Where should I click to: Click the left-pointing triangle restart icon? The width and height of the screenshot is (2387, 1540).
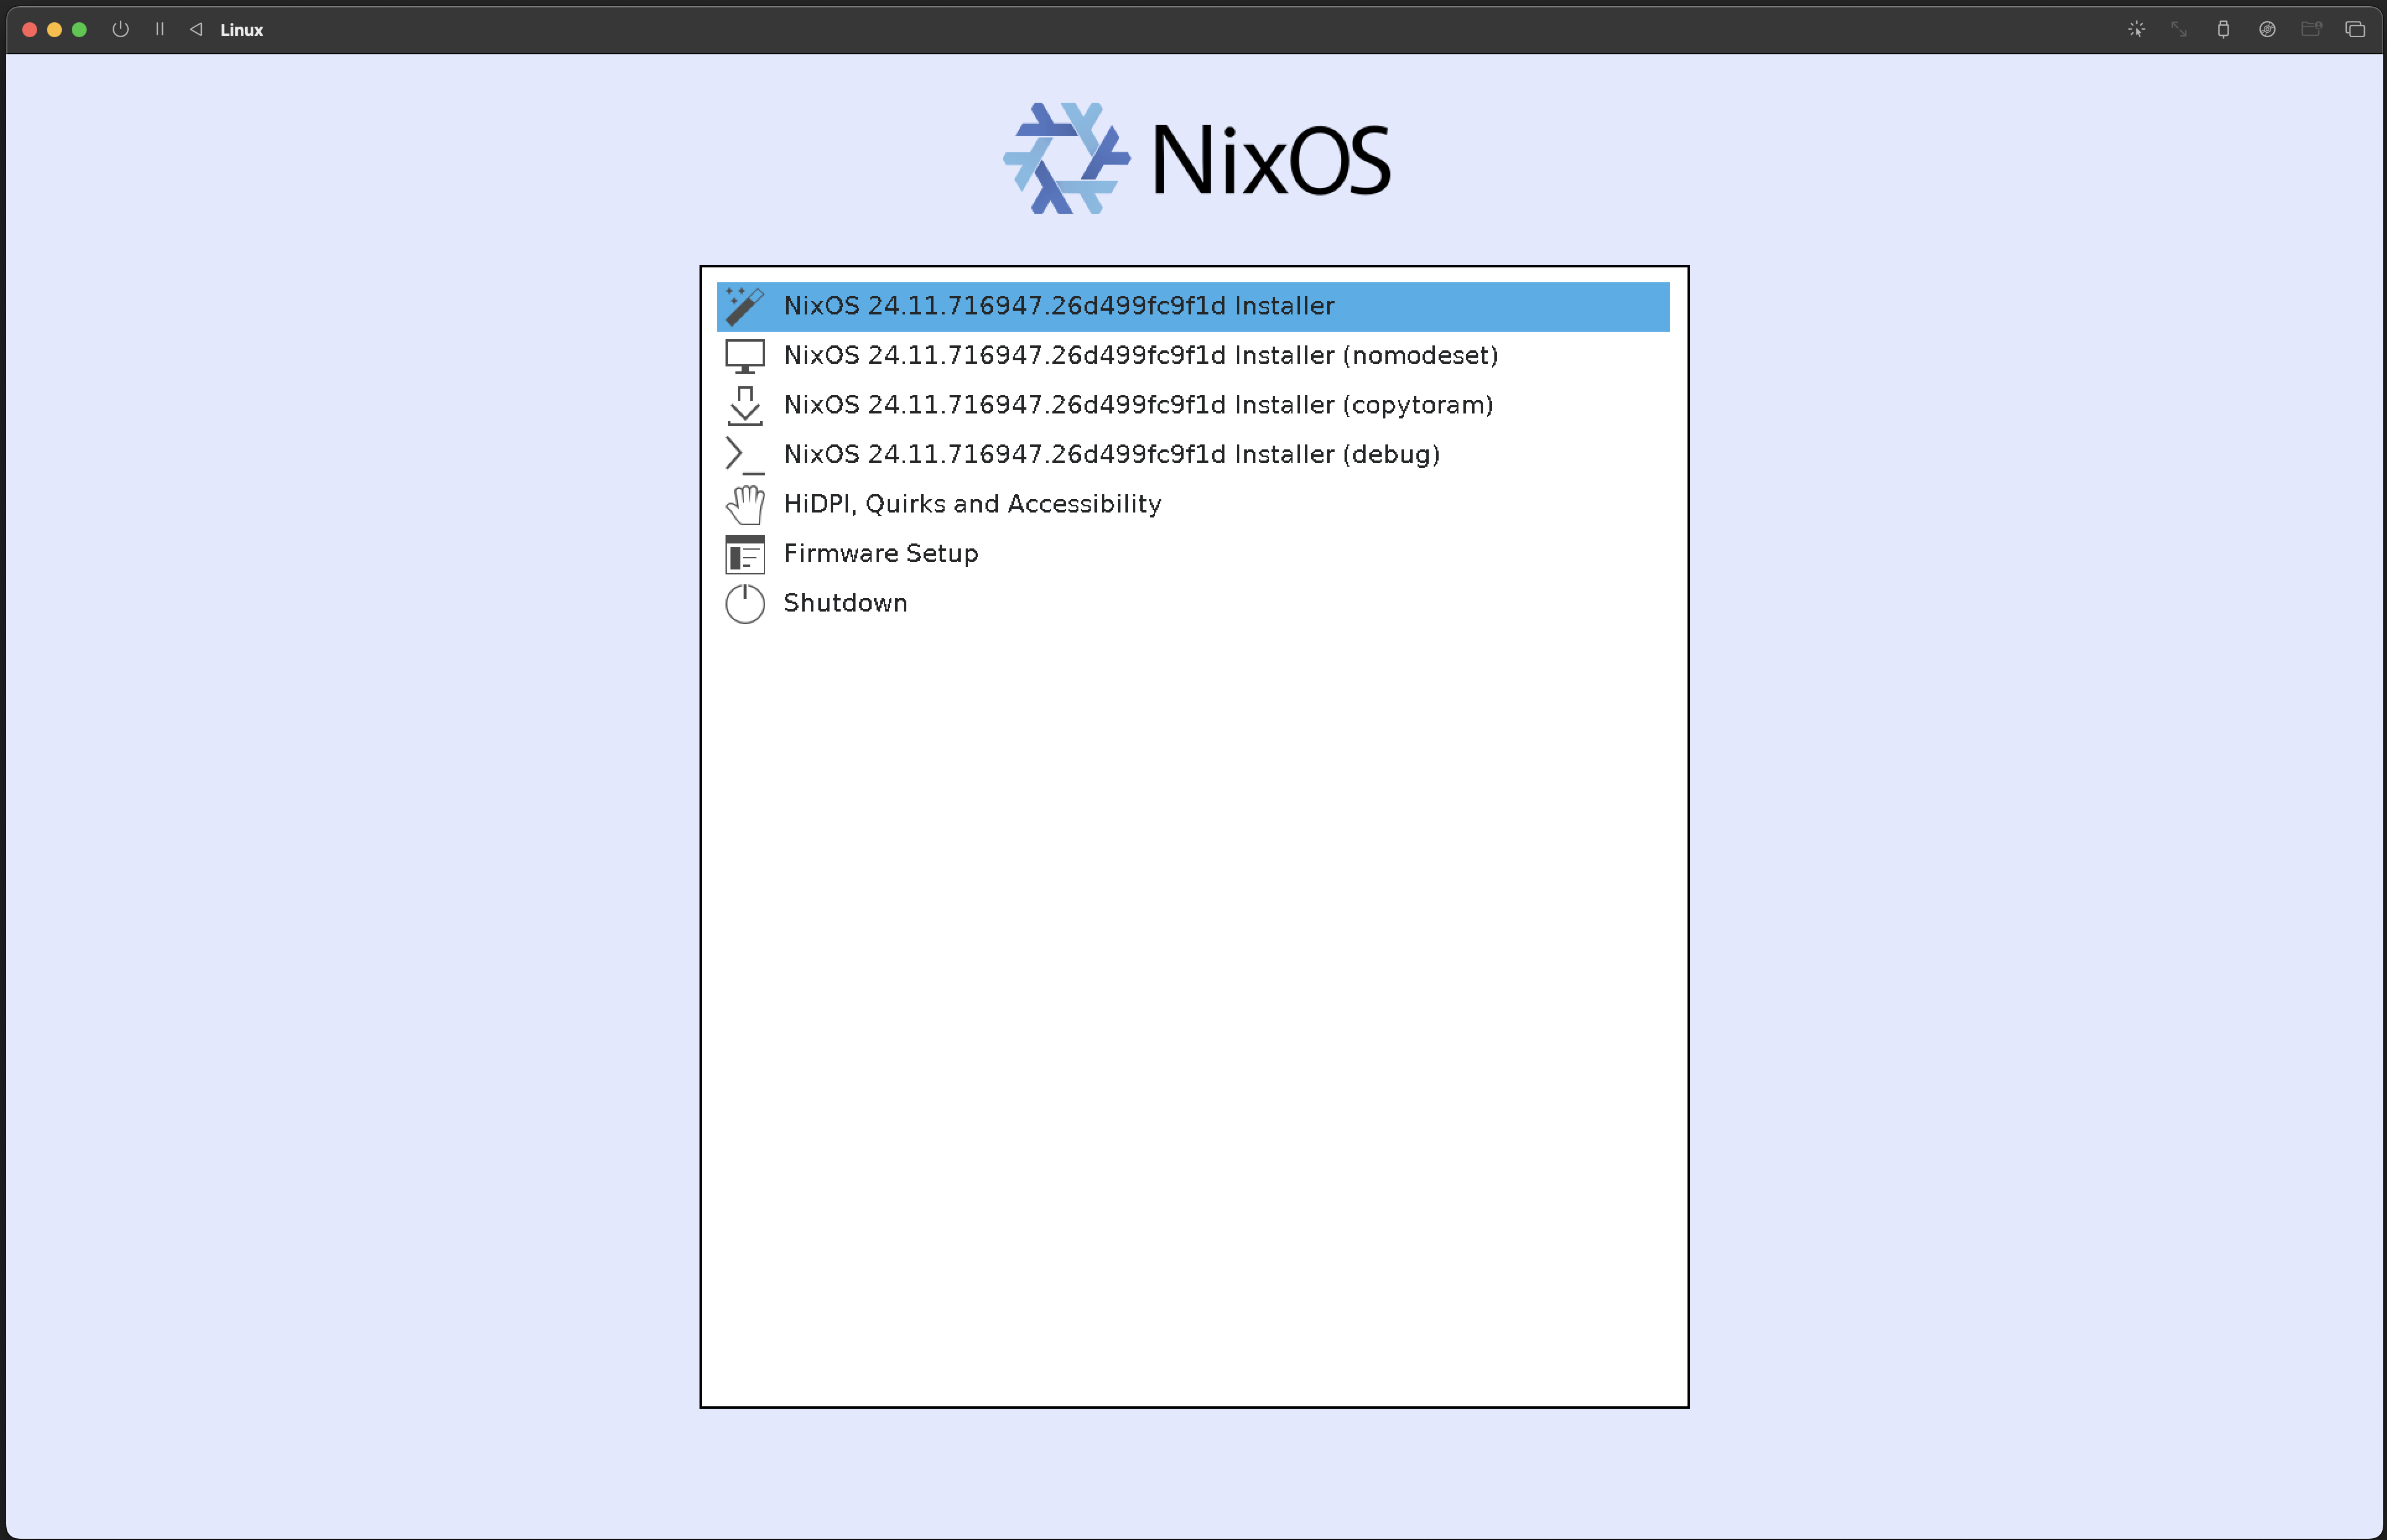pos(196,29)
